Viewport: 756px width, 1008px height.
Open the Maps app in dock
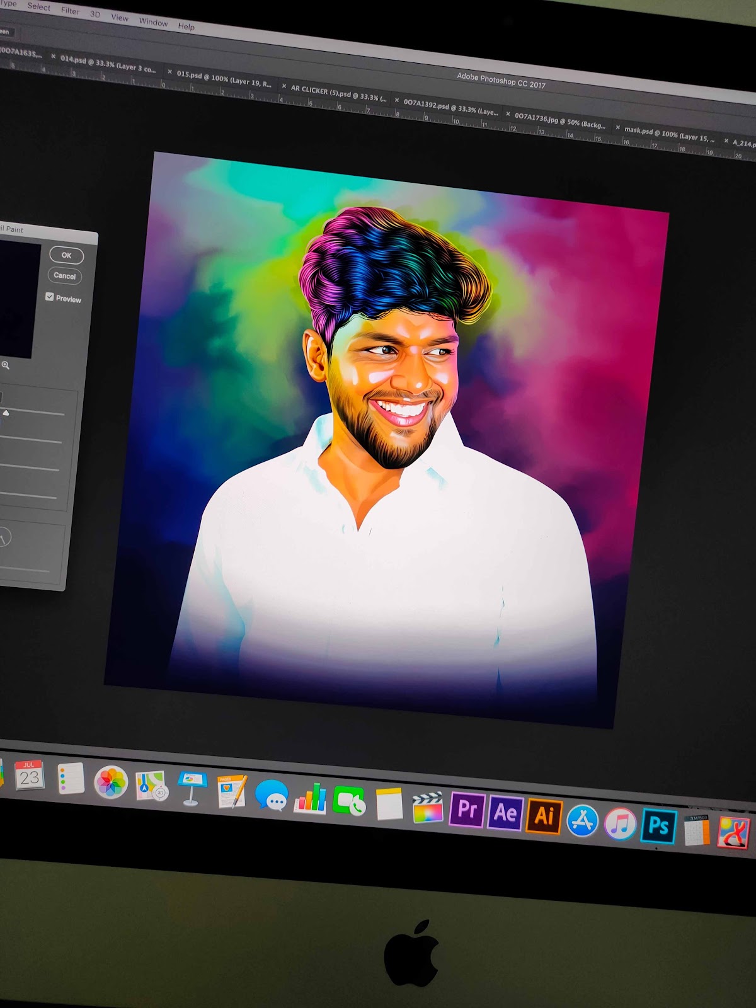coord(151,786)
